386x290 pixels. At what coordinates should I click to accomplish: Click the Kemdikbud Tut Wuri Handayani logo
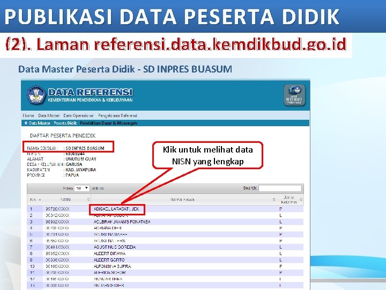36,95
